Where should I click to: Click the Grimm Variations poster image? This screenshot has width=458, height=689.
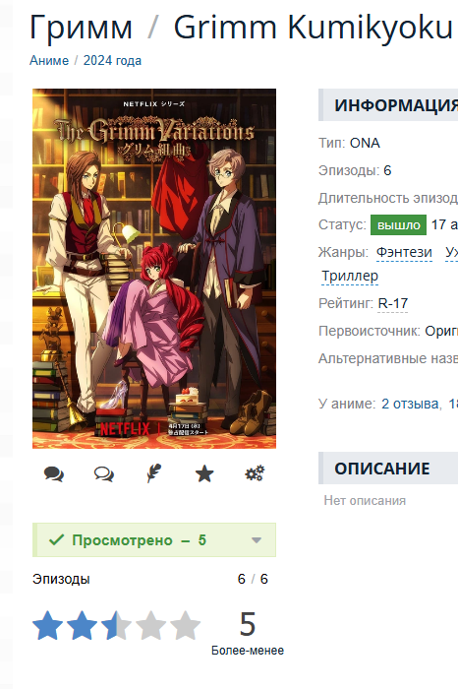coord(154,269)
